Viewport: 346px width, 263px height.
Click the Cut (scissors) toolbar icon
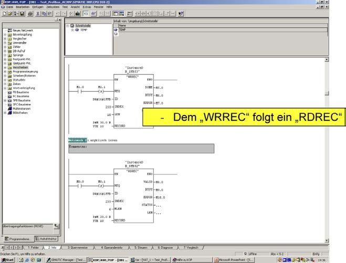38,14
